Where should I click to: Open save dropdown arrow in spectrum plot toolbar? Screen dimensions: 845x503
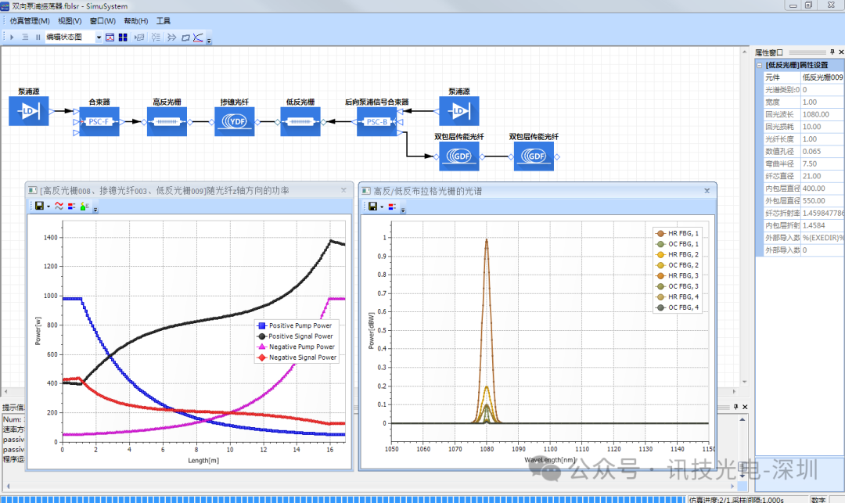[382, 207]
